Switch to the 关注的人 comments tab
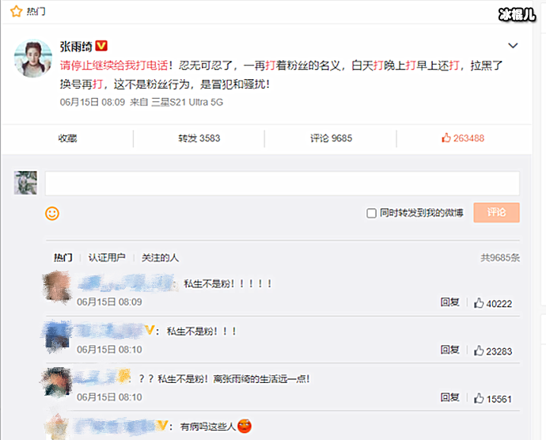The image size is (546, 440). [160, 257]
